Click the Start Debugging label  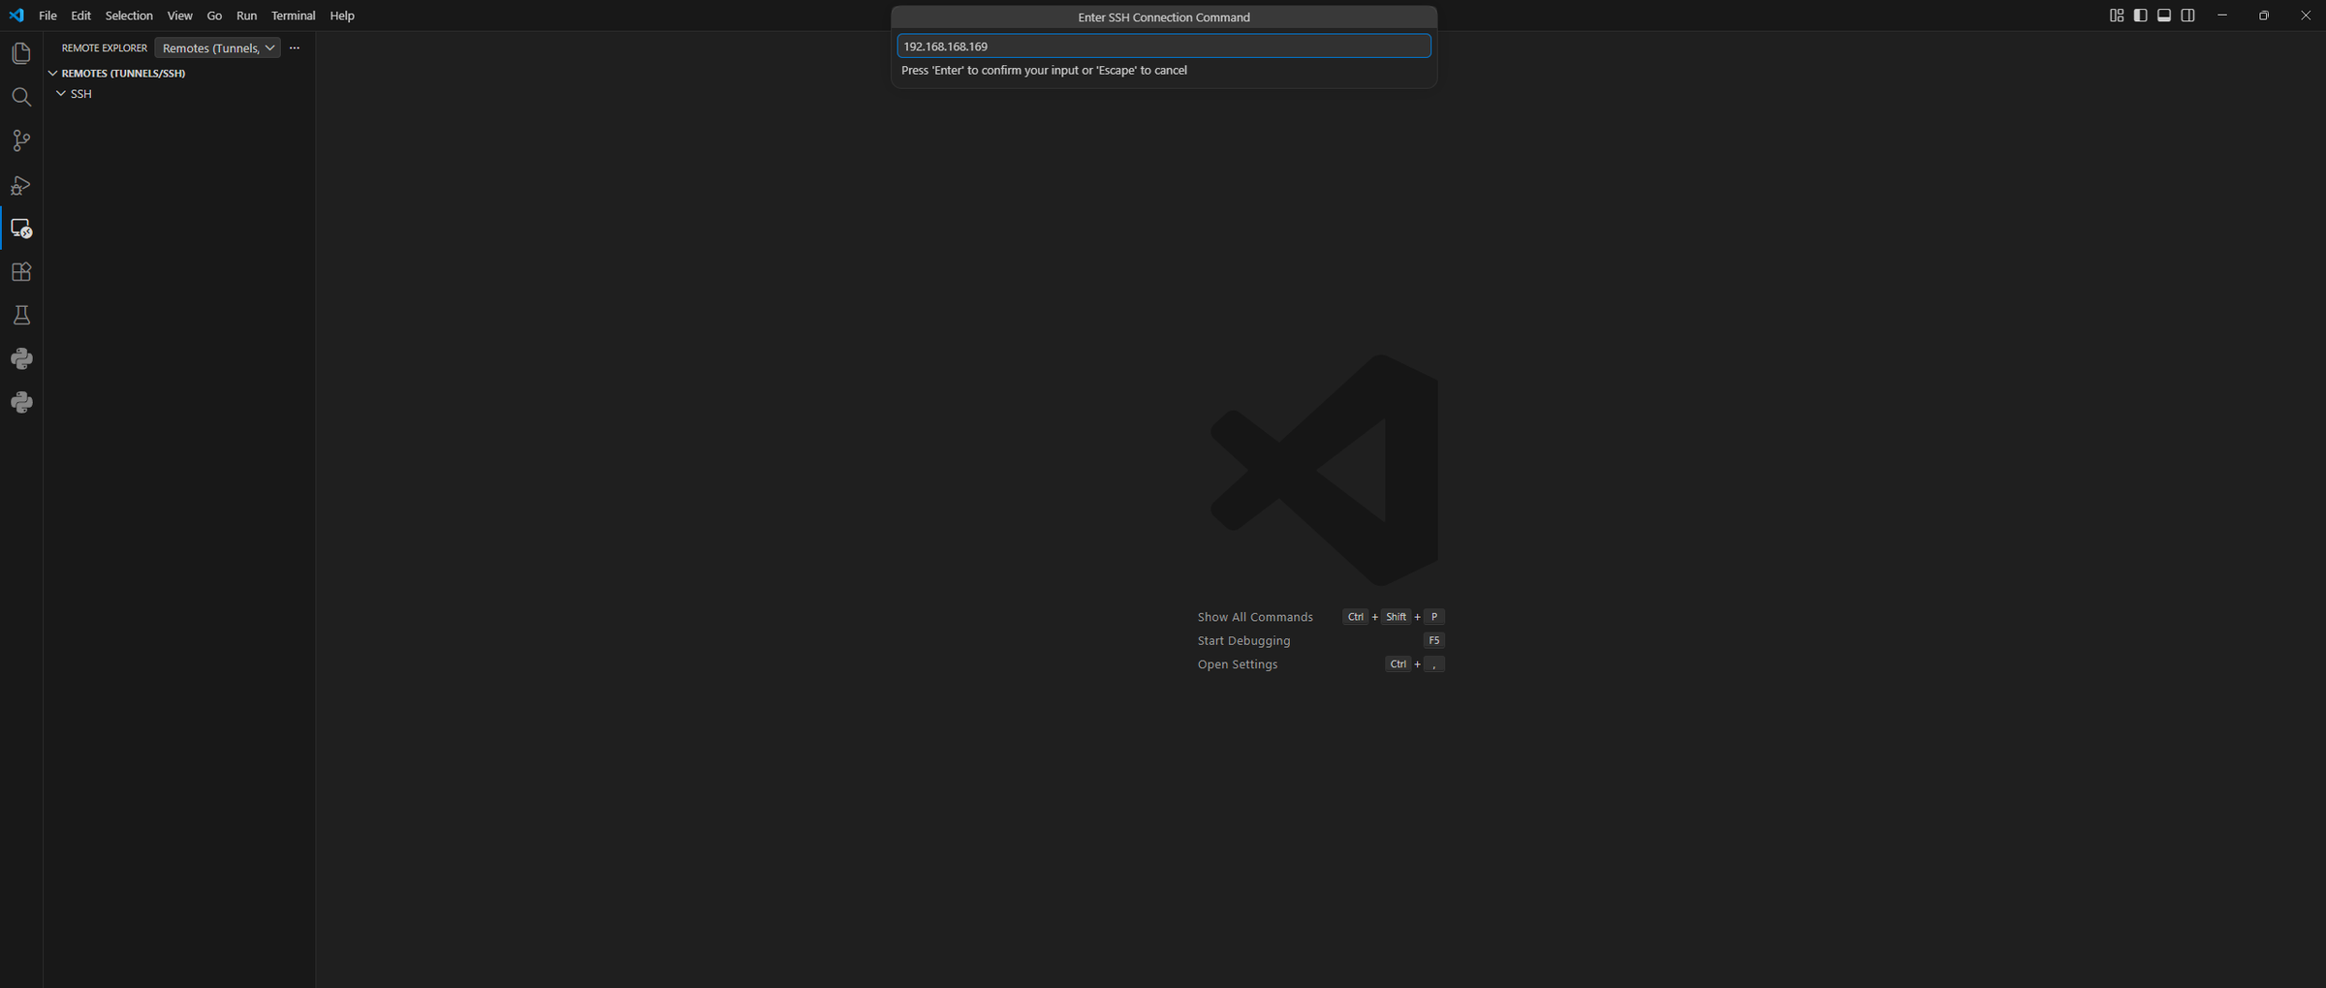pos(1243,640)
